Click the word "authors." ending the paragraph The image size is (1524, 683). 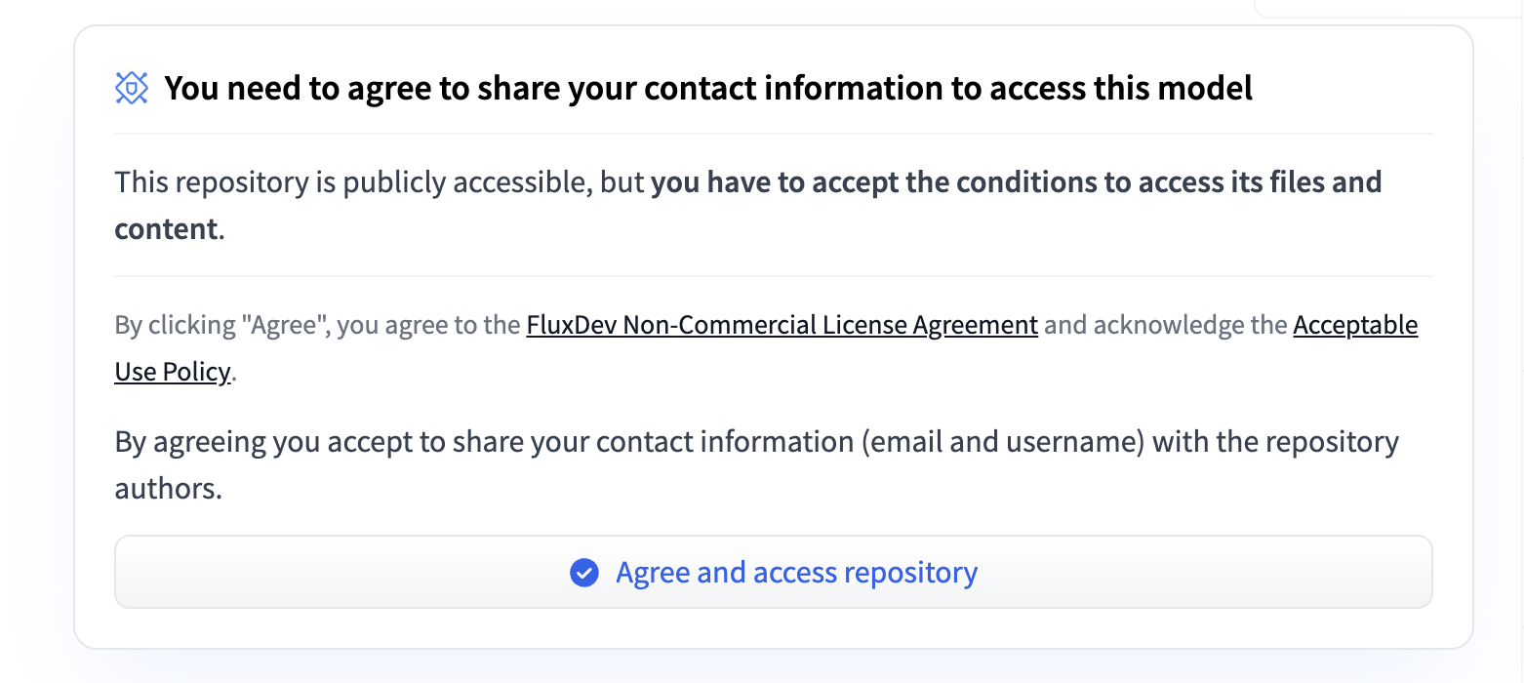169,488
